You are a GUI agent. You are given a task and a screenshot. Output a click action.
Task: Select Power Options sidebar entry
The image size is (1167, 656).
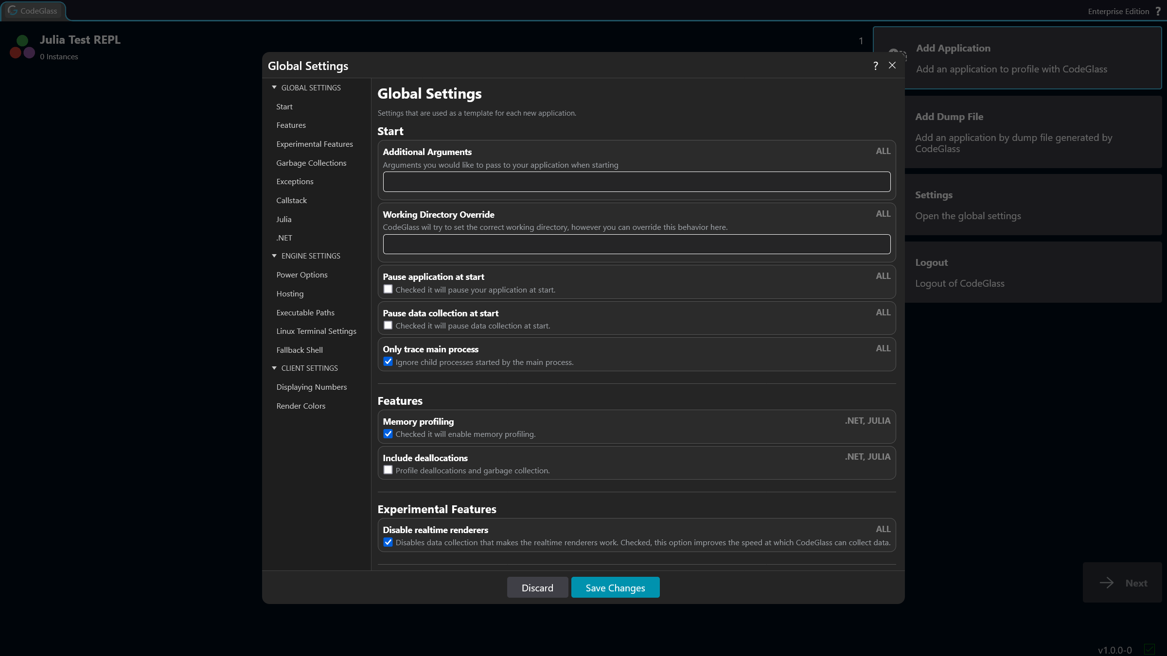301,275
